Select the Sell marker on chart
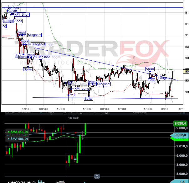This screenshot has width=189, height=183. [72, 95]
